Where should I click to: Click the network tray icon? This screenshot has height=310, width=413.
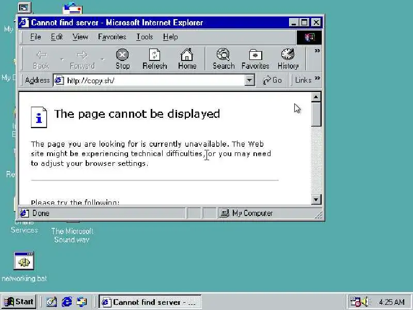355,302
